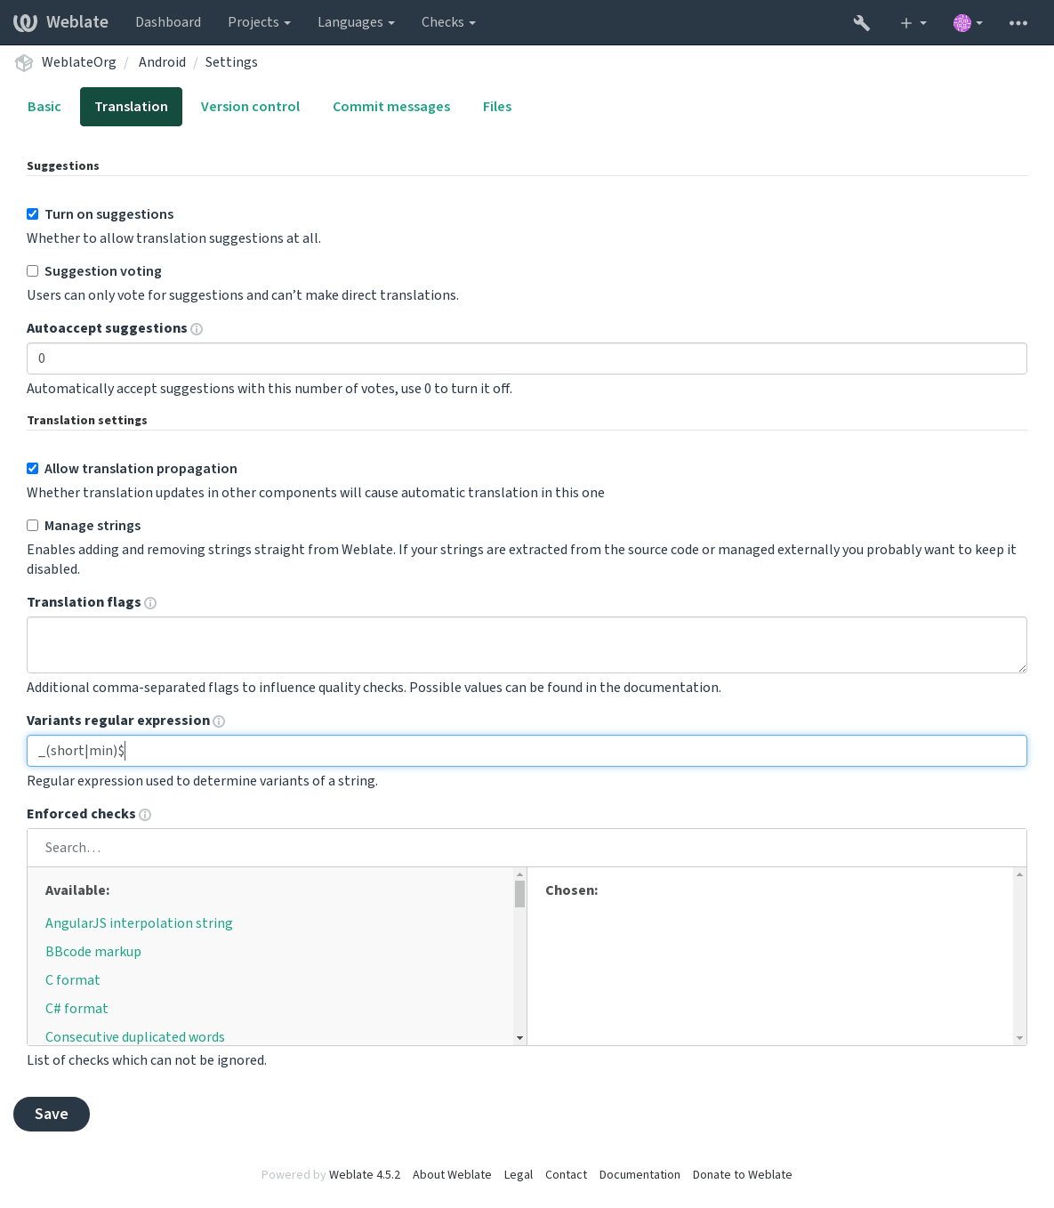Save the component settings

pos(52,1114)
